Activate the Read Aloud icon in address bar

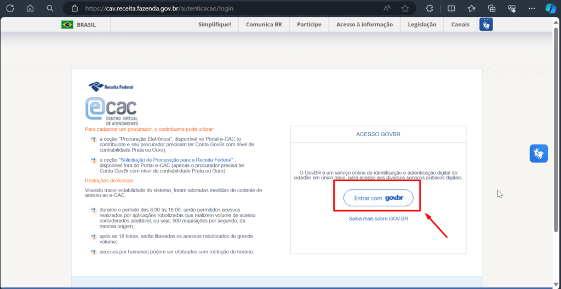tap(387, 8)
